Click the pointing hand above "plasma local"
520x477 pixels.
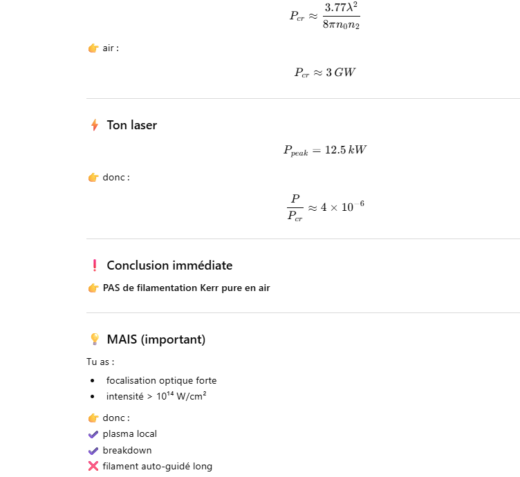tap(93, 418)
